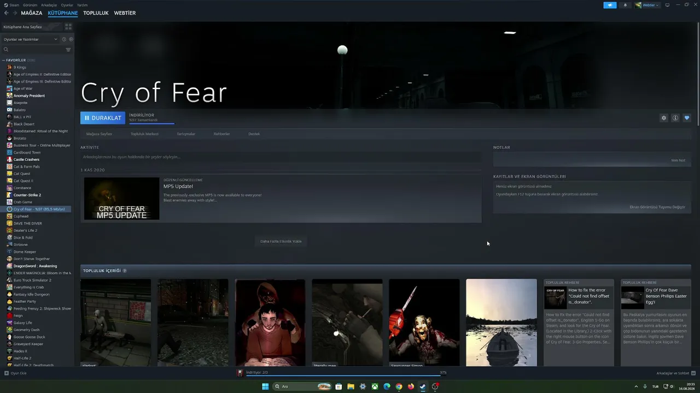Click Ekran Görüntüsü Tuşunu Değiştir

coord(657,207)
